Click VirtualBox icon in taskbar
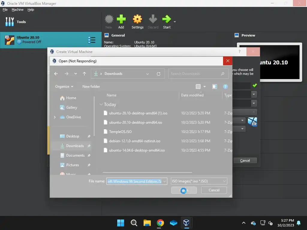This screenshot has width=307, height=230. pyautogui.click(x=186, y=223)
